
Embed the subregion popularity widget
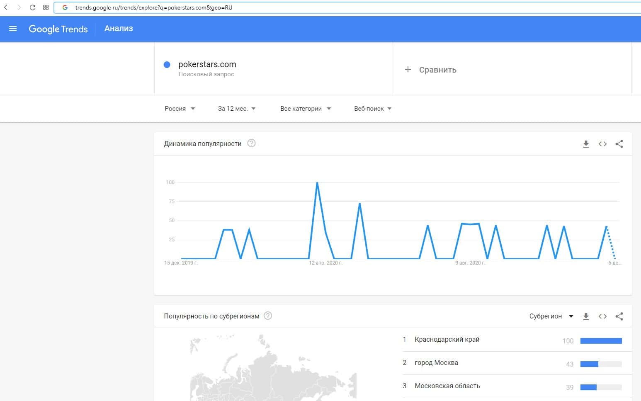[602, 316]
